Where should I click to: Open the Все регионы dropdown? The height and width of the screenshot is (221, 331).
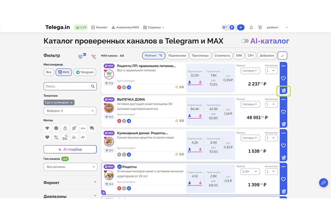pyautogui.click(x=70, y=167)
